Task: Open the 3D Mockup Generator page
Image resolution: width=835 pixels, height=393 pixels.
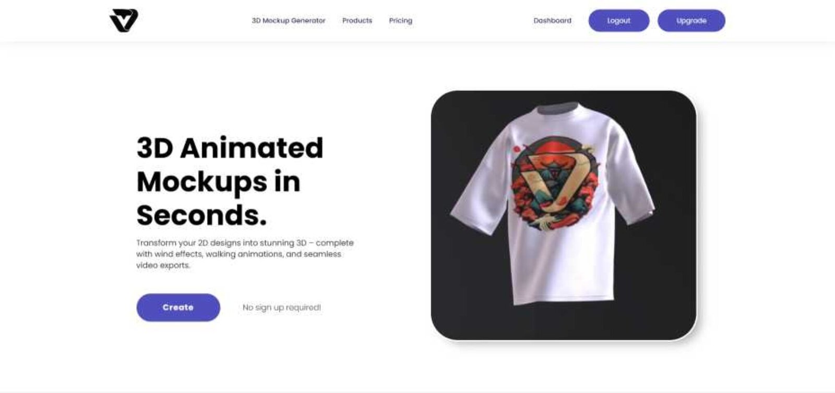Action: click(x=289, y=21)
